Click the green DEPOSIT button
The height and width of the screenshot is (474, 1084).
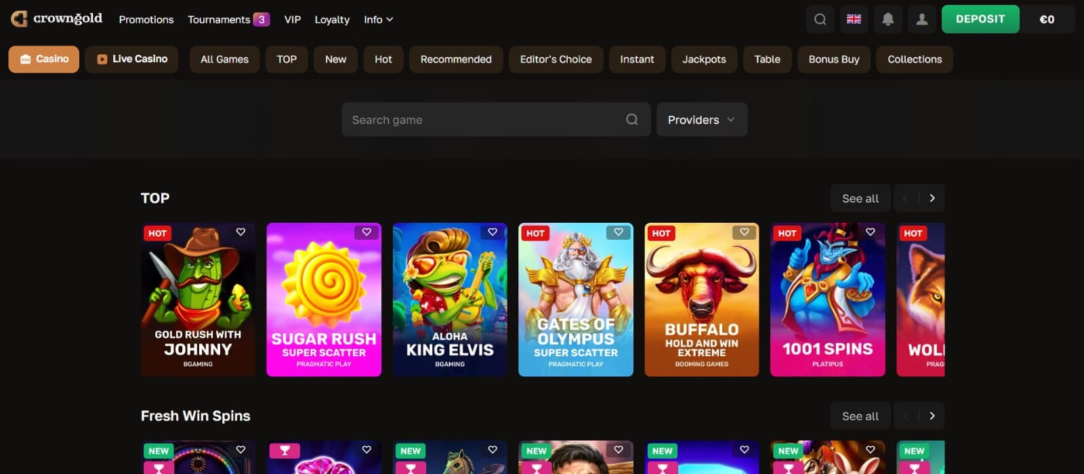pos(980,19)
